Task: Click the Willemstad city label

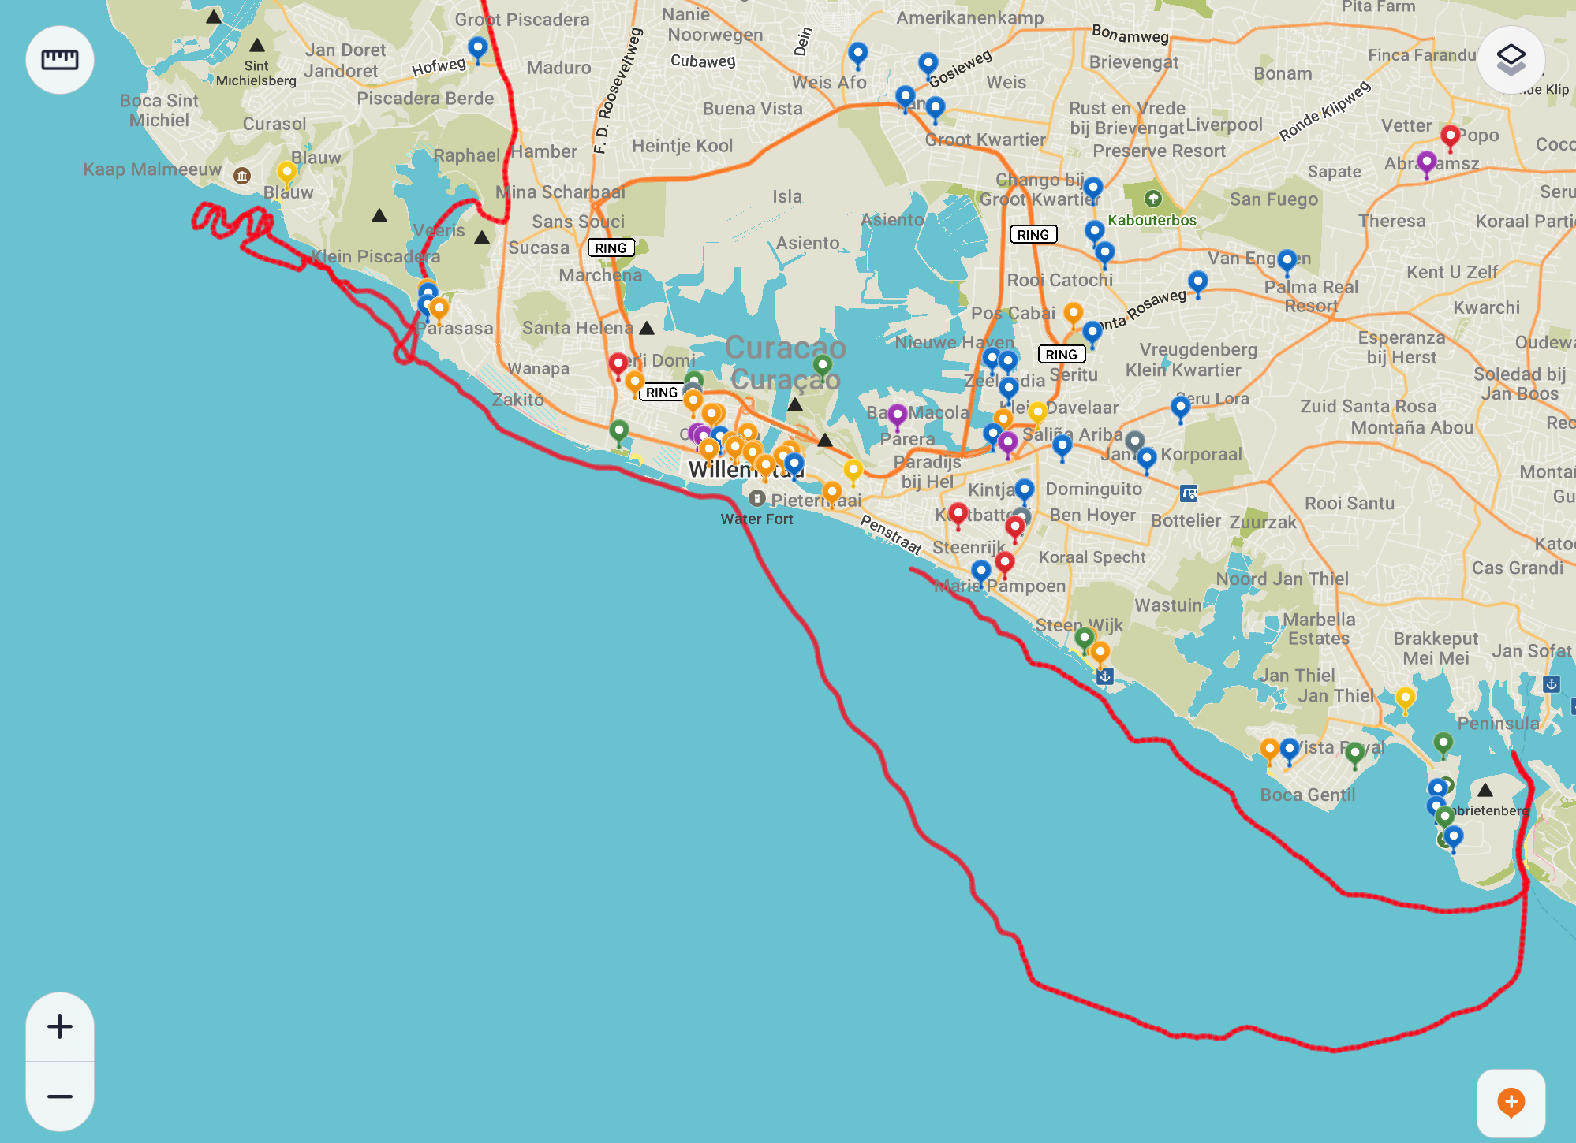Action: [x=722, y=470]
